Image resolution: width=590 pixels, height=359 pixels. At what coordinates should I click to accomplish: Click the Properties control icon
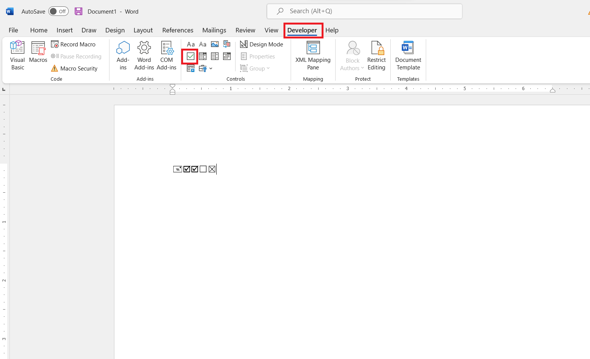click(x=244, y=57)
